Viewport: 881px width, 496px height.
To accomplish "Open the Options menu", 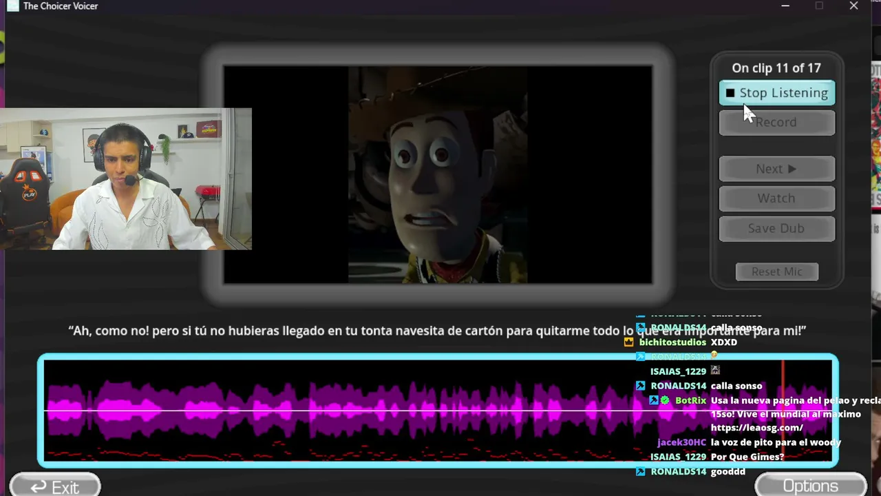I will click(x=811, y=486).
